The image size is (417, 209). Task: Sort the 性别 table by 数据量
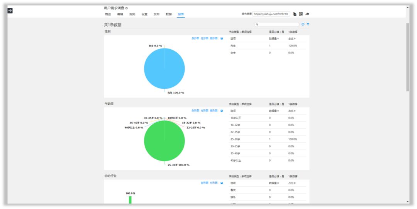(274, 38)
